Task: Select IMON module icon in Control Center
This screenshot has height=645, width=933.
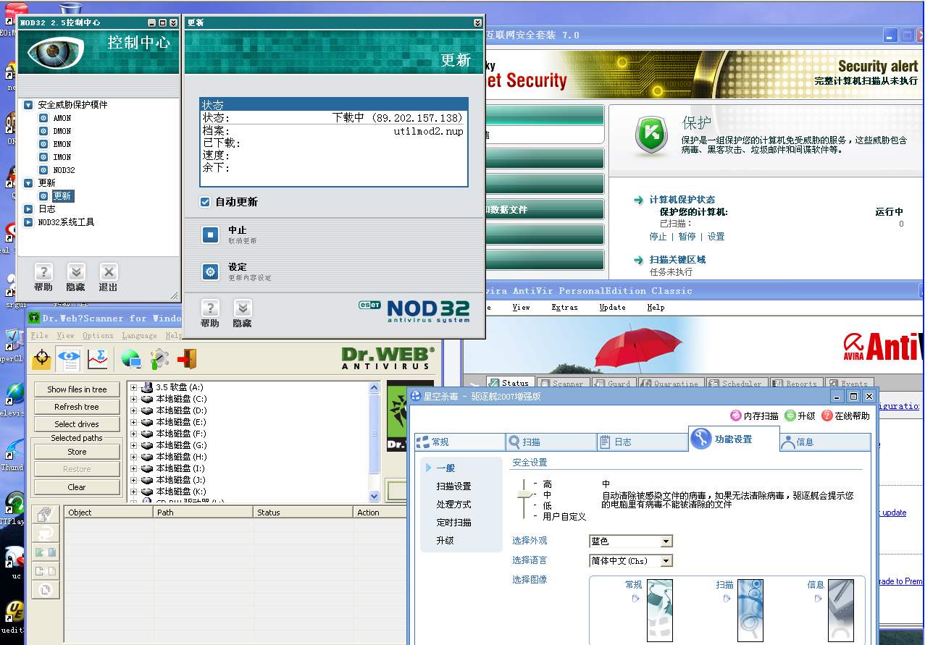Action: (x=43, y=157)
